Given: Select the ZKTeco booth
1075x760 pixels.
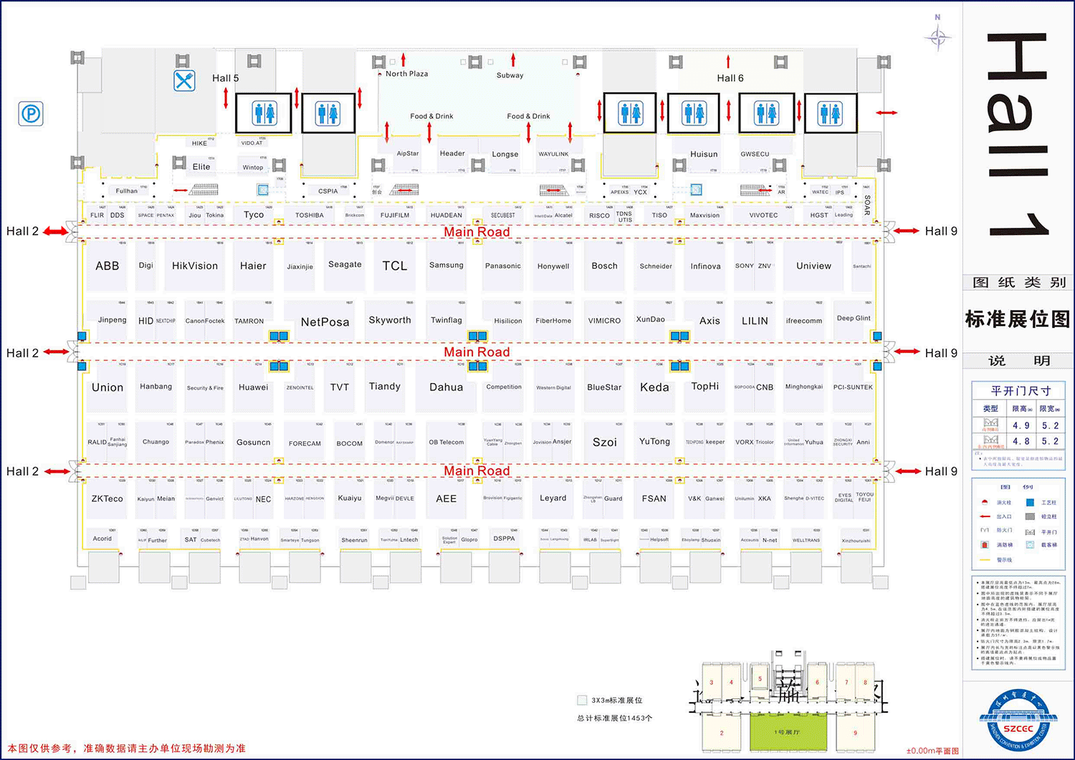Looking at the screenshot, I should [x=107, y=499].
